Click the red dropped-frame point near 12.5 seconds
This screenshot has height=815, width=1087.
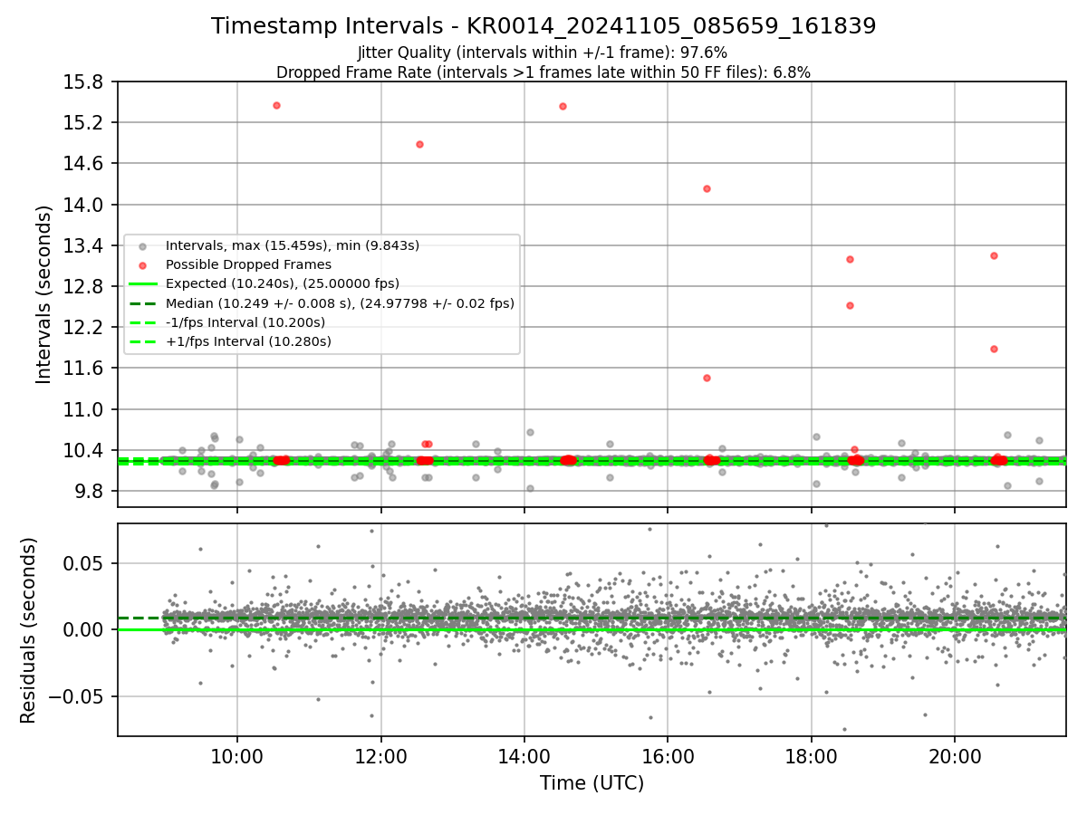point(850,305)
